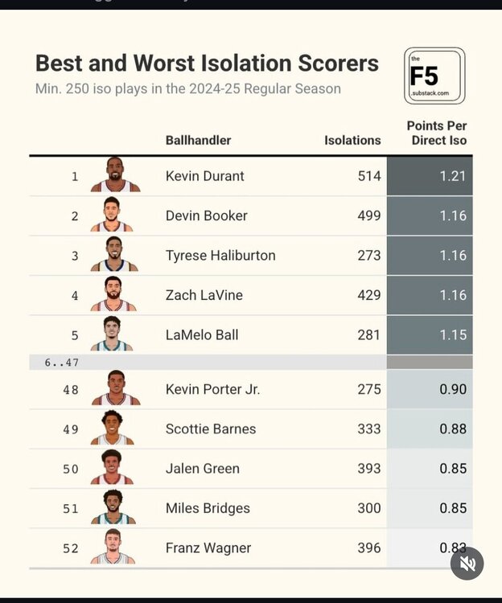Click the Ballhandler column header
The height and width of the screenshot is (603, 502).
[x=198, y=140]
